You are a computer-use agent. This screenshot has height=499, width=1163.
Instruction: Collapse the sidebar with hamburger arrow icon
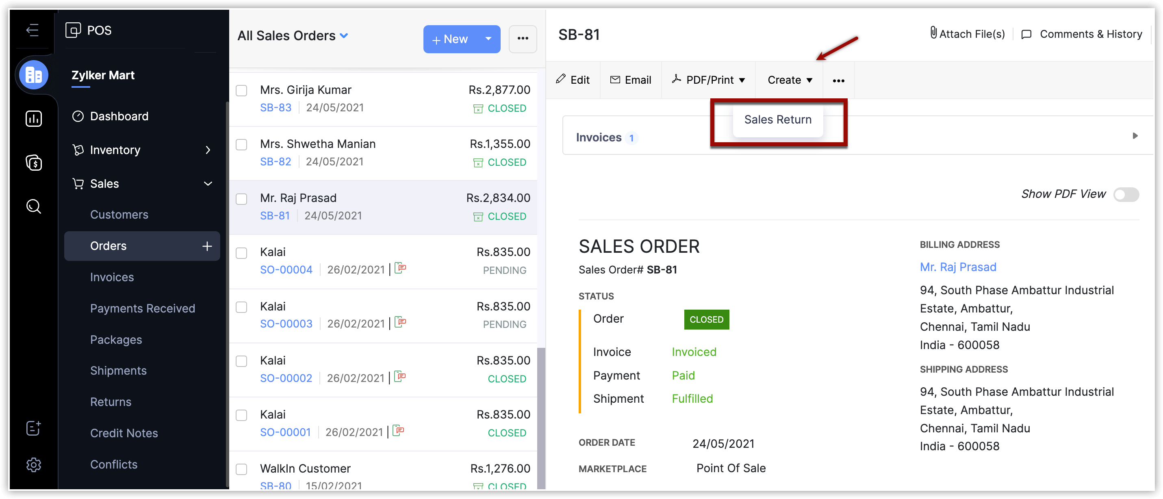point(32,30)
